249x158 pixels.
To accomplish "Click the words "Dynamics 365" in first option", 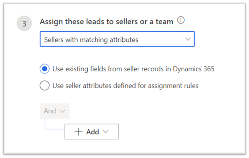I will click(194, 69).
